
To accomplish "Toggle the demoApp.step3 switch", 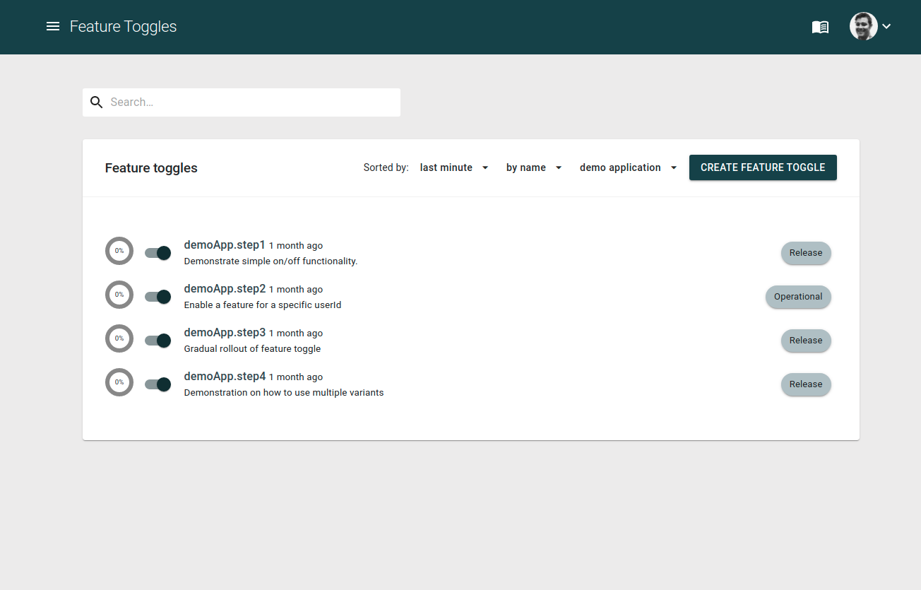I will click(x=158, y=341).
